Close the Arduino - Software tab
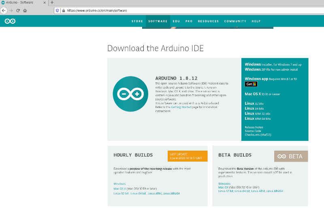Screen dimensions: 324x216 tap(45, 3)
